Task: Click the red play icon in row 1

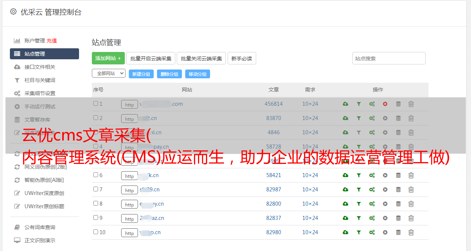Action: [x=385, y=104]
